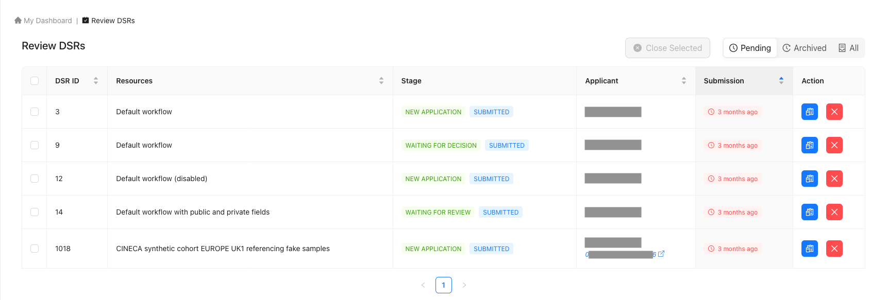
Task: Click Review DSRs breadcrumb check icon
Action: 86,21
